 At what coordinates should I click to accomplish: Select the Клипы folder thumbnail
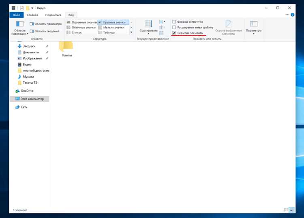coord(67,49)
